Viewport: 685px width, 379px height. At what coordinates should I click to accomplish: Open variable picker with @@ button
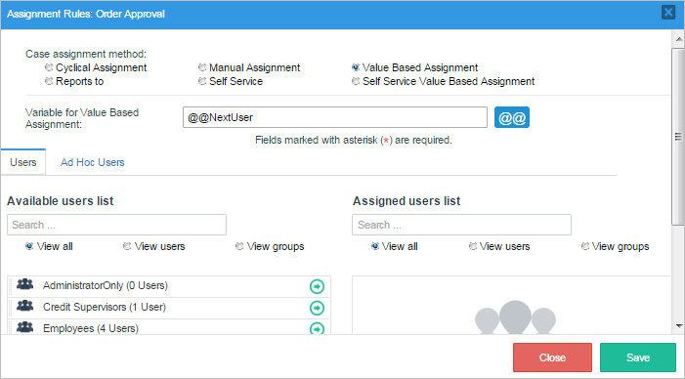click(x=512, y=117)
